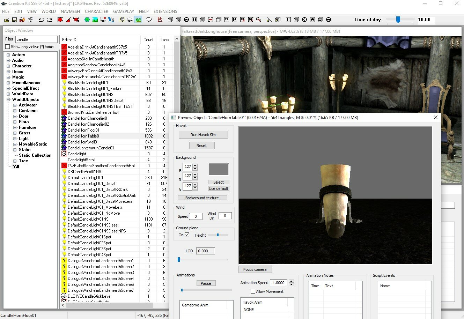Toggle the Sky rendering icon
The image size is (464, 319).
pyautogui.click(x=130, y=20)
